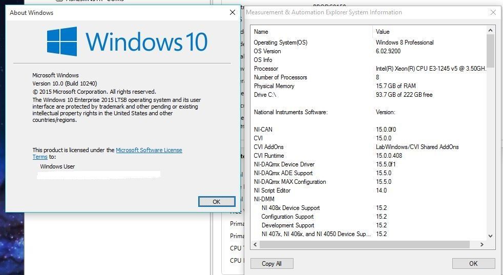Screen dimensions: 503x275
Task: Click the vertical scrollbar up arrow
Action: pyautogui.click(x=490, y=30)
